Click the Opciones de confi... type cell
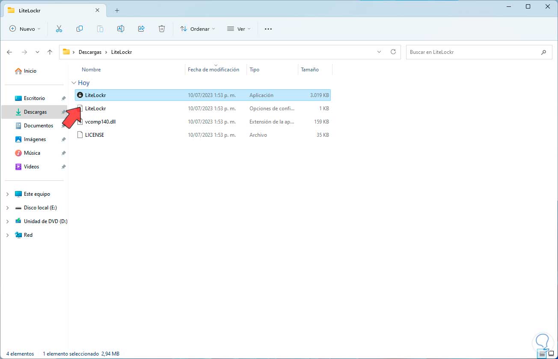Viewport: 558px width, 359px height. point(271,109)
